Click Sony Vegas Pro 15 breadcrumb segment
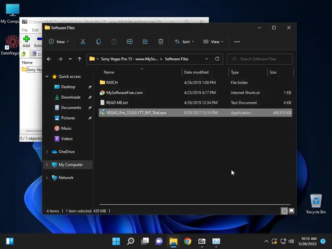 point(129,59)
